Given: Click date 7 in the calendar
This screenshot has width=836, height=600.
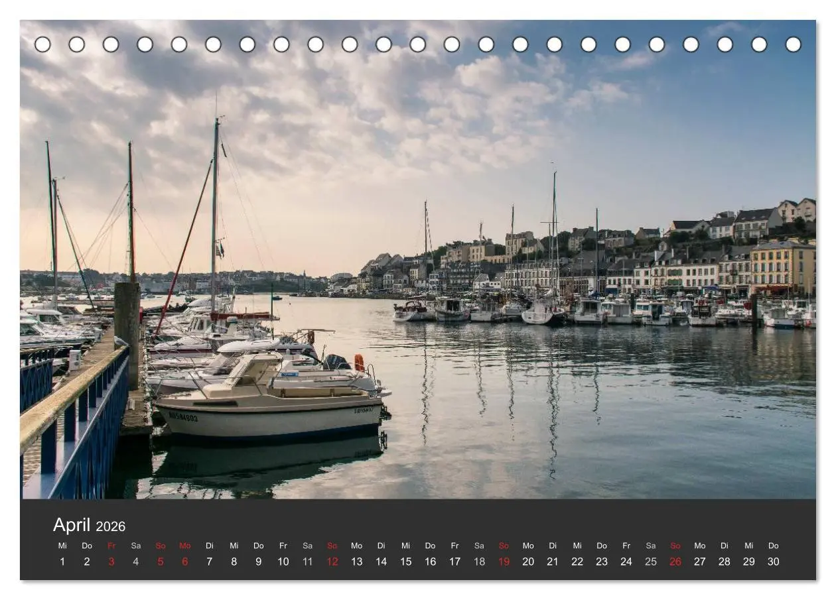Looking at the screenshot, I should click(x=210, y=562).
